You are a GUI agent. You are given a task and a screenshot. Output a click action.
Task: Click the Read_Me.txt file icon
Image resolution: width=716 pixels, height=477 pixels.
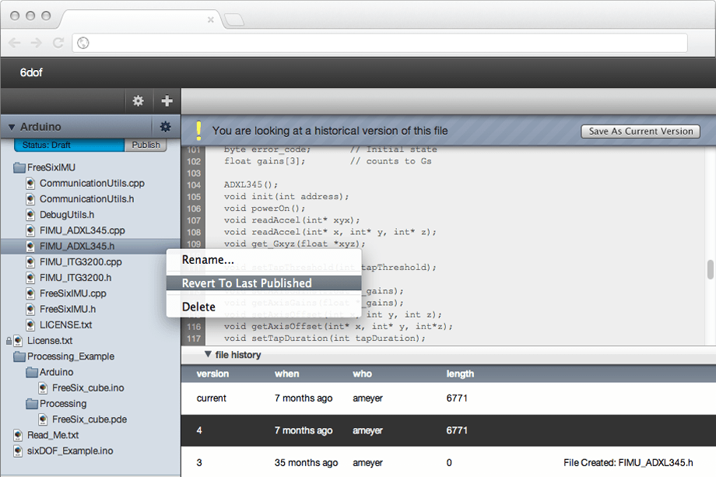click(18, 435)
